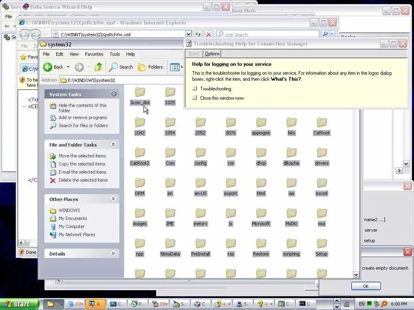
Task: Open the Tools menu in system32 window
Action: 115,54
